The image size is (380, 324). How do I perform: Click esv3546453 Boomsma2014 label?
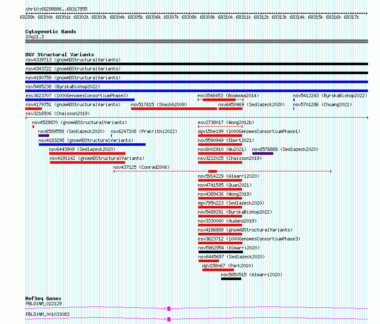[x=228, y=95]
